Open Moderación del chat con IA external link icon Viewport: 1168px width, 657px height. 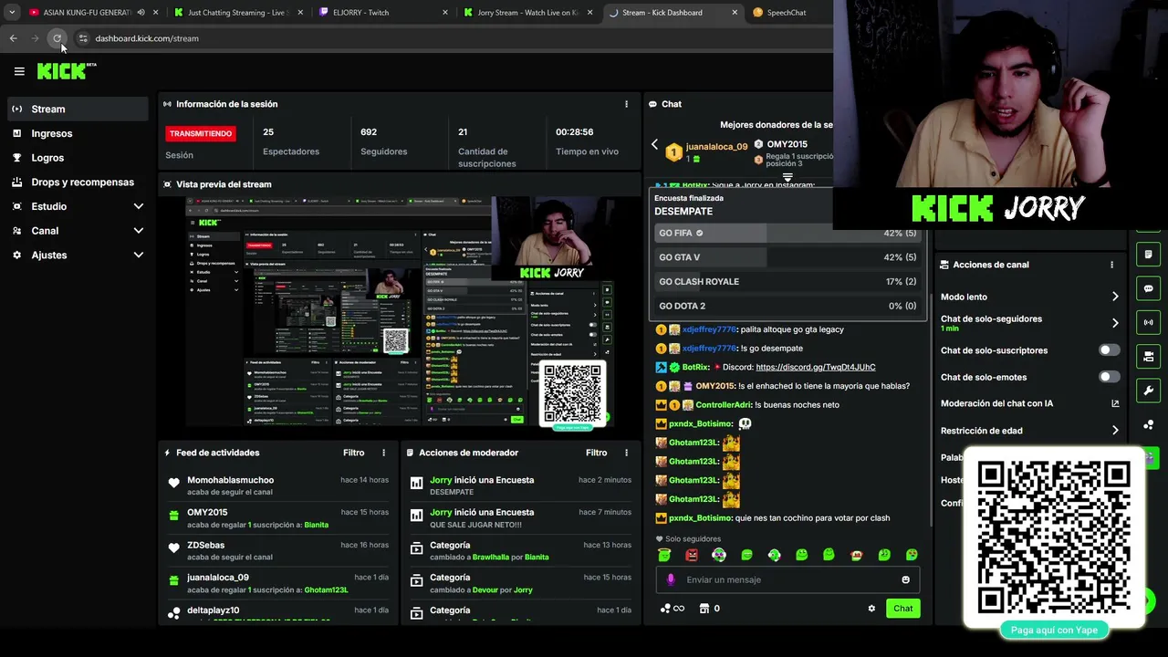(x=1115, y=403)
